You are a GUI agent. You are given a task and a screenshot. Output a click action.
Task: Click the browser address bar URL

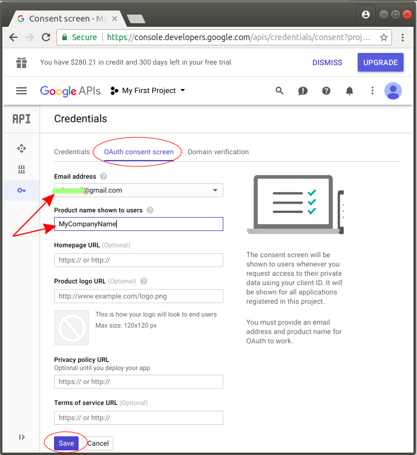click(238, 37)
